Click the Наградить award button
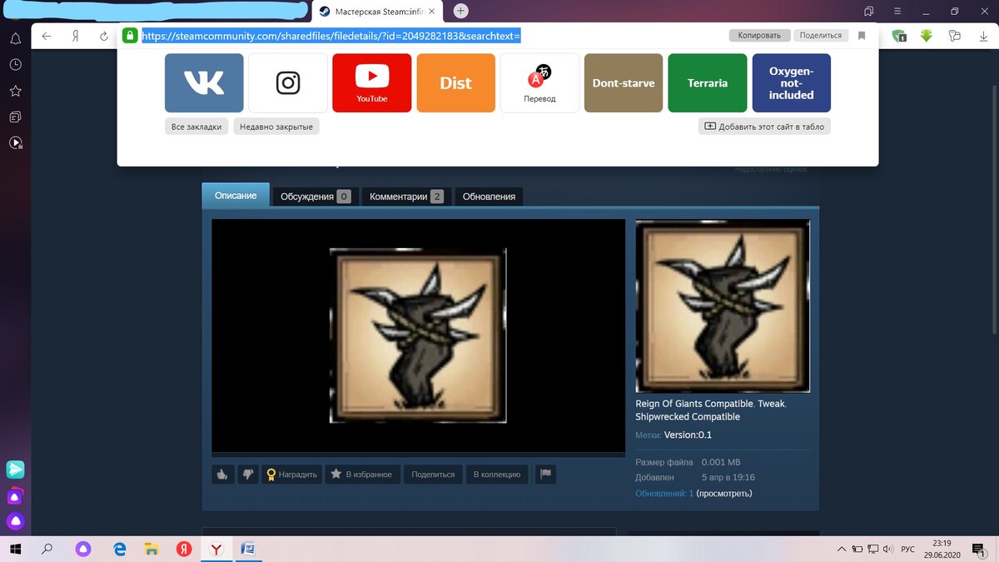 [291, 474]
